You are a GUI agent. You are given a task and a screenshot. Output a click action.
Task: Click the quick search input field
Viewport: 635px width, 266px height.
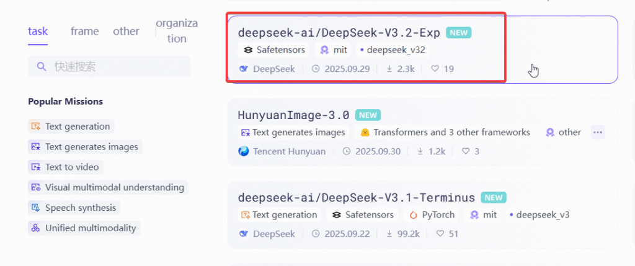pos(118,66)
